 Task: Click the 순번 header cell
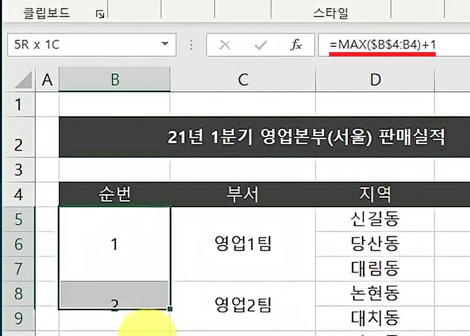click(115, 194)
